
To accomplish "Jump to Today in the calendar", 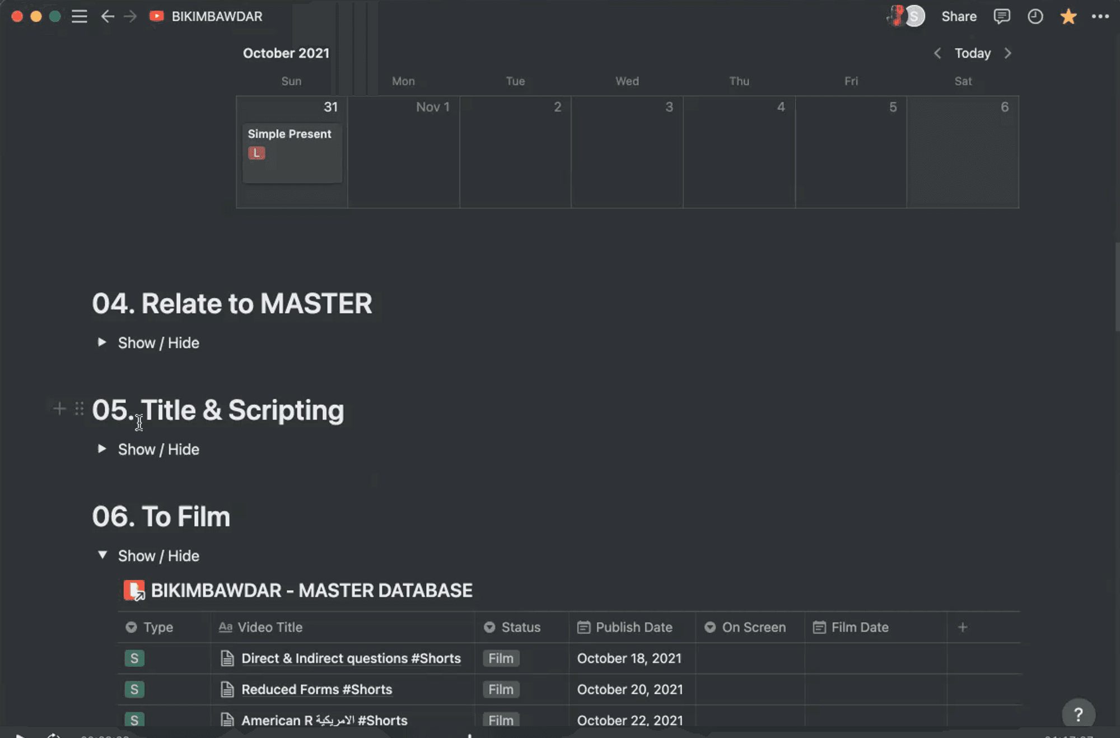I will 972,53.
